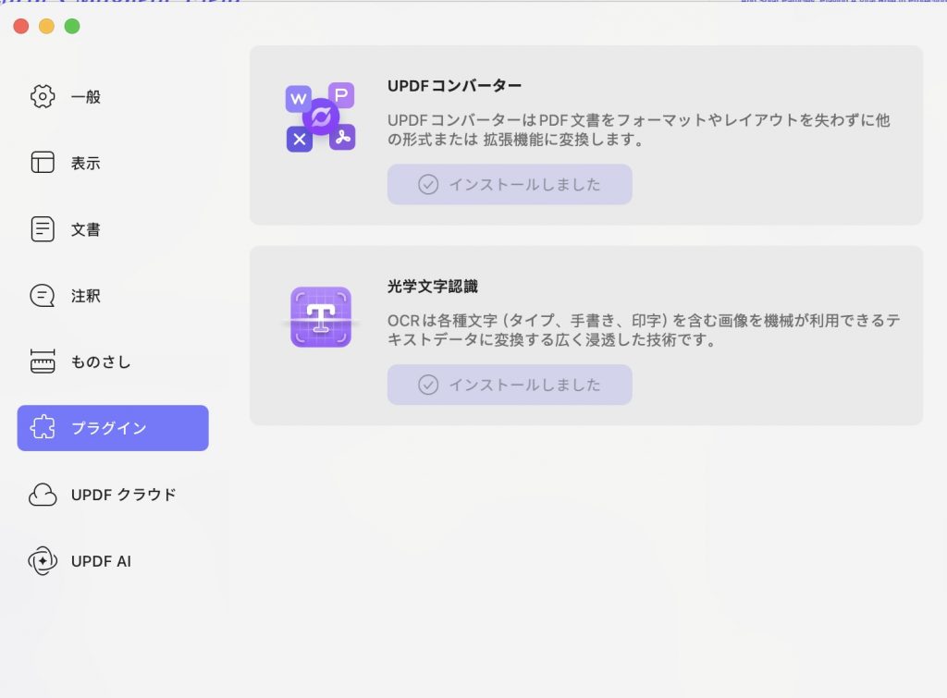Viewport: 947px width, 698px height.
Task: Select the 文書 tab label
Action: (86, 229)
